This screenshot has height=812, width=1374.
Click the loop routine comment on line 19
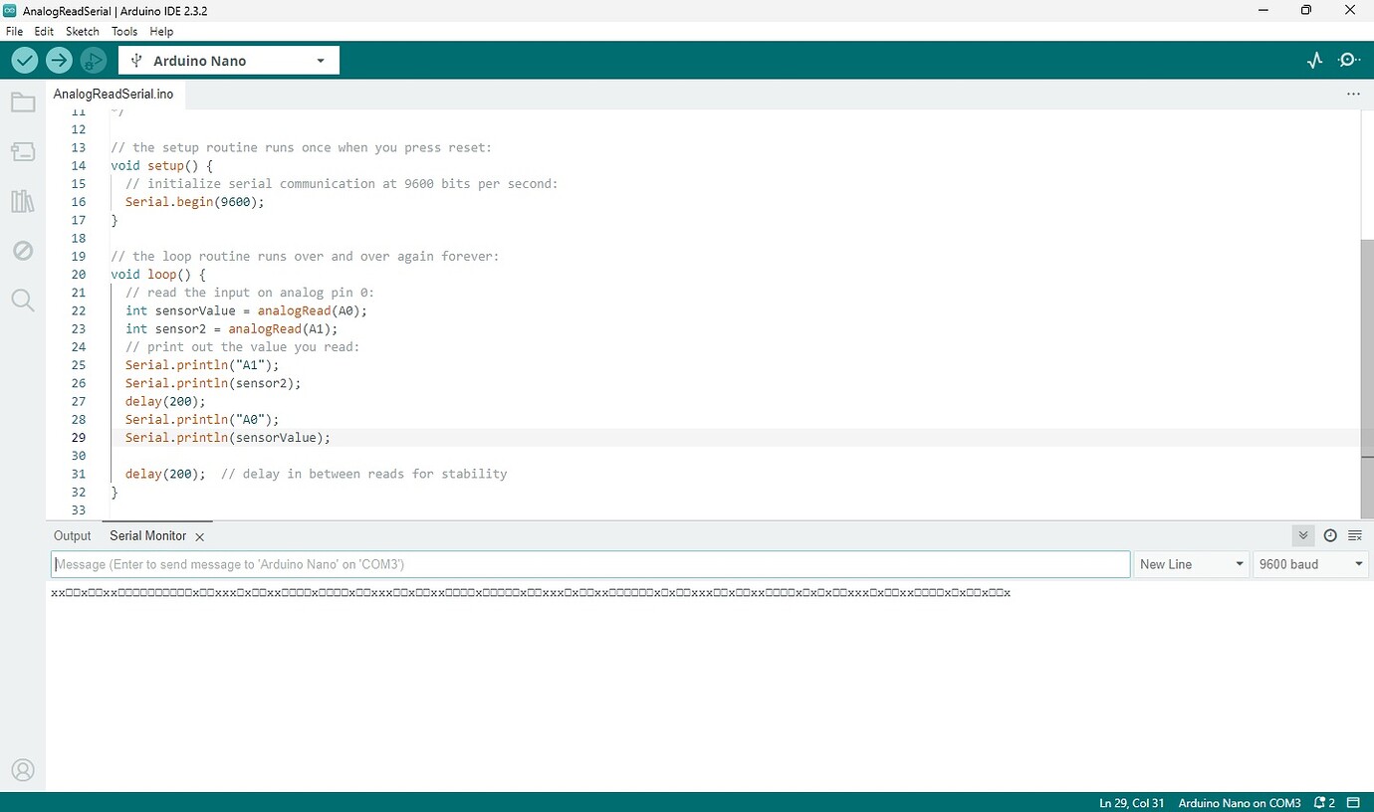click(305, 256)
